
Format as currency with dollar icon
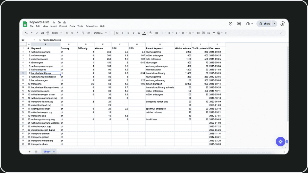(x=67, y=33)
